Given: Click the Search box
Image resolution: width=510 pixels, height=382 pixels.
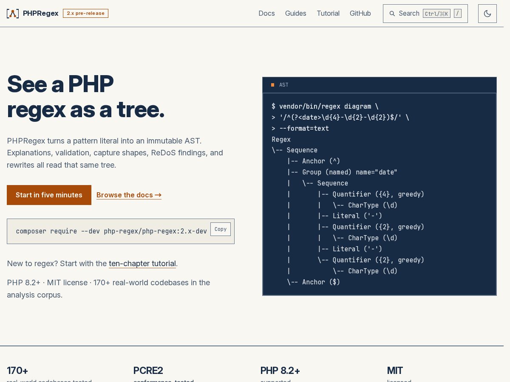Looking at the screenshot, I should [425, 14].
